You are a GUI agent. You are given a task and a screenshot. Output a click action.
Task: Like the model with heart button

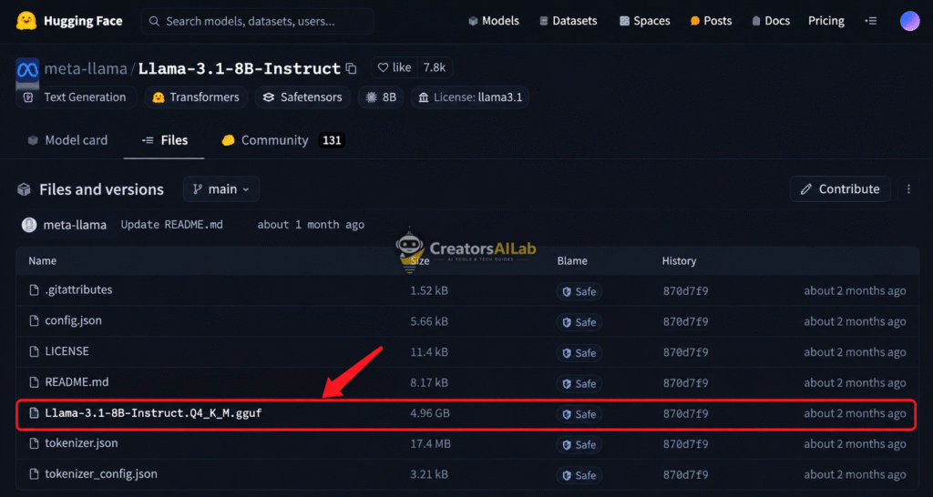tap(395, 67)
